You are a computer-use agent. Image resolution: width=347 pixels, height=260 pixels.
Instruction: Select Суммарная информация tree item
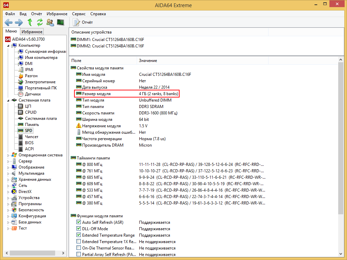45,51
